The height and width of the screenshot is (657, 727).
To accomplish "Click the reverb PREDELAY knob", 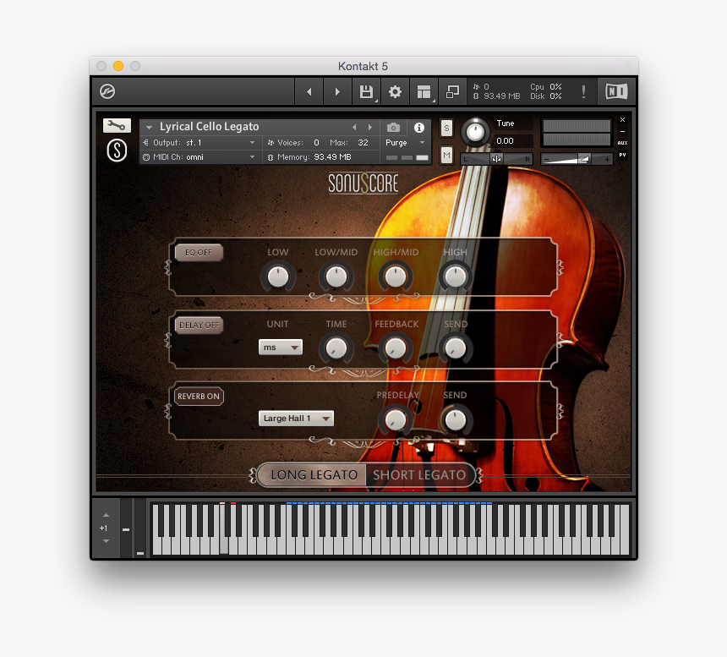I will click(x=396, y=420).
